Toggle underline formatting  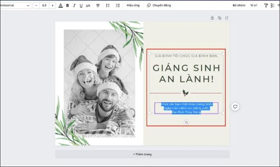[x=81, y=6]
